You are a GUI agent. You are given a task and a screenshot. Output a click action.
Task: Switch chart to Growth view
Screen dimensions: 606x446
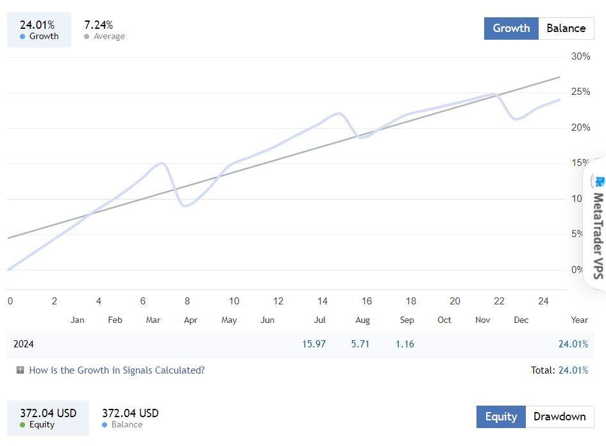coord(511,28)
